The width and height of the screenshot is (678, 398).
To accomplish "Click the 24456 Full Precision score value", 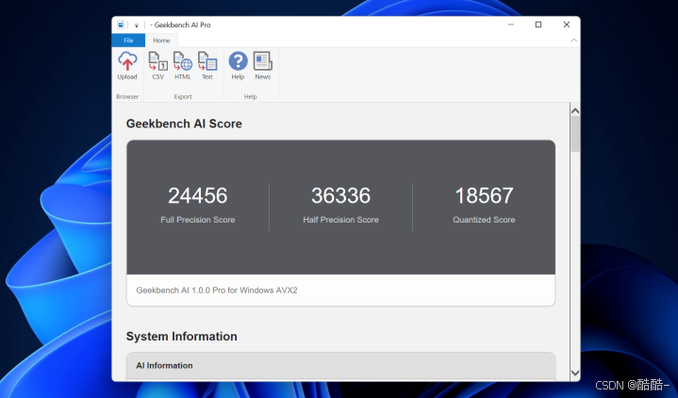I will (x=198, y=195).
